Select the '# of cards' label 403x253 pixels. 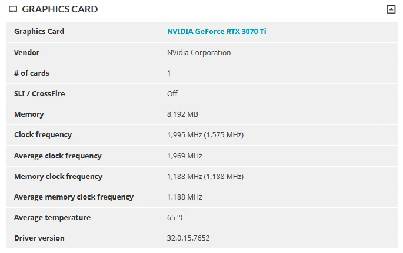click(31, 73)
